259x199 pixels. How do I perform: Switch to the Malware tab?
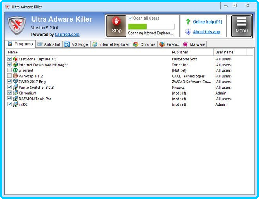tap(194, 44)
